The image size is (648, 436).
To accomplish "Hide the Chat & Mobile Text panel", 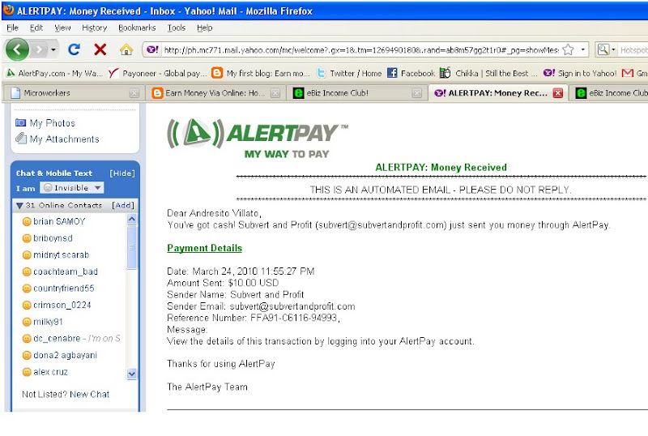I will point(122,173).
